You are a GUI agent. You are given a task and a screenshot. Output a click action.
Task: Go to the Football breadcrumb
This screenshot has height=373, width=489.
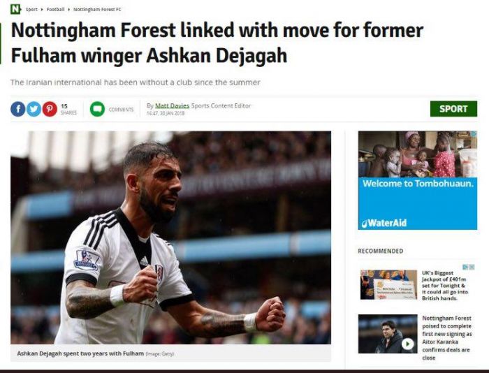55,9
